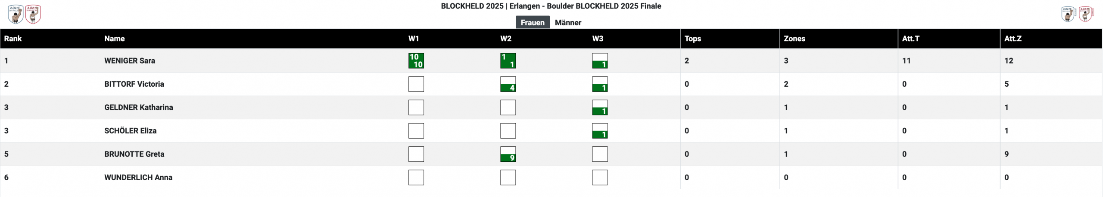Screen dimensions: 1103x197
Task: Click the name WUNDERLICH Anna
Action: pyautogui.click(x=138, y=177)
